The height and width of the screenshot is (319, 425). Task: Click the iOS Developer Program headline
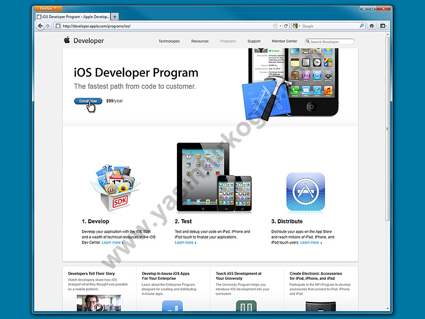click(136, 73)
